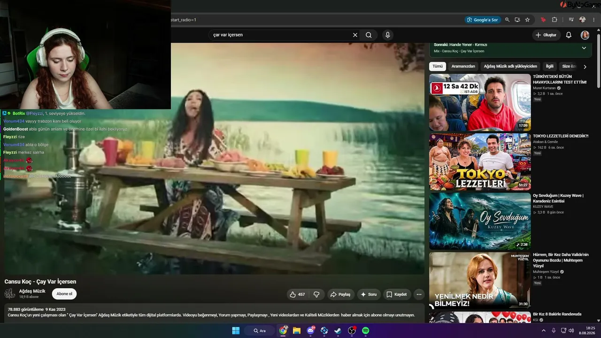601x338 pixels.
Task: Open the Chrome profile avatar
Action: pyautogui.click(x=582, y=20)
